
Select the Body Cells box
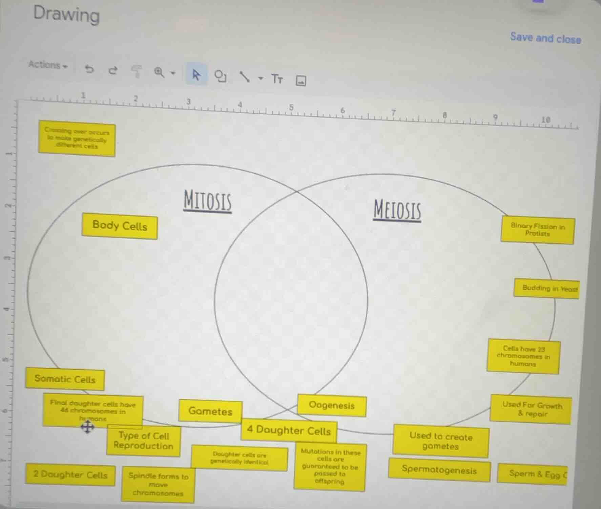pyautogui.click(x=120, y=226)
